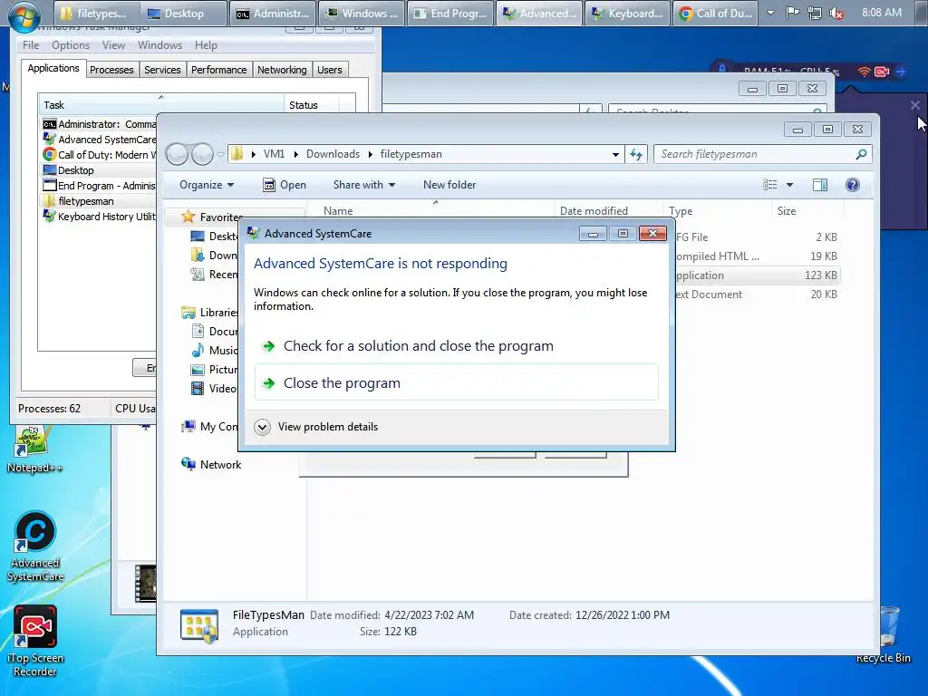Switch to Users tab
The image size is (928, 696).
pyautogui.click(x=330, y=70)
